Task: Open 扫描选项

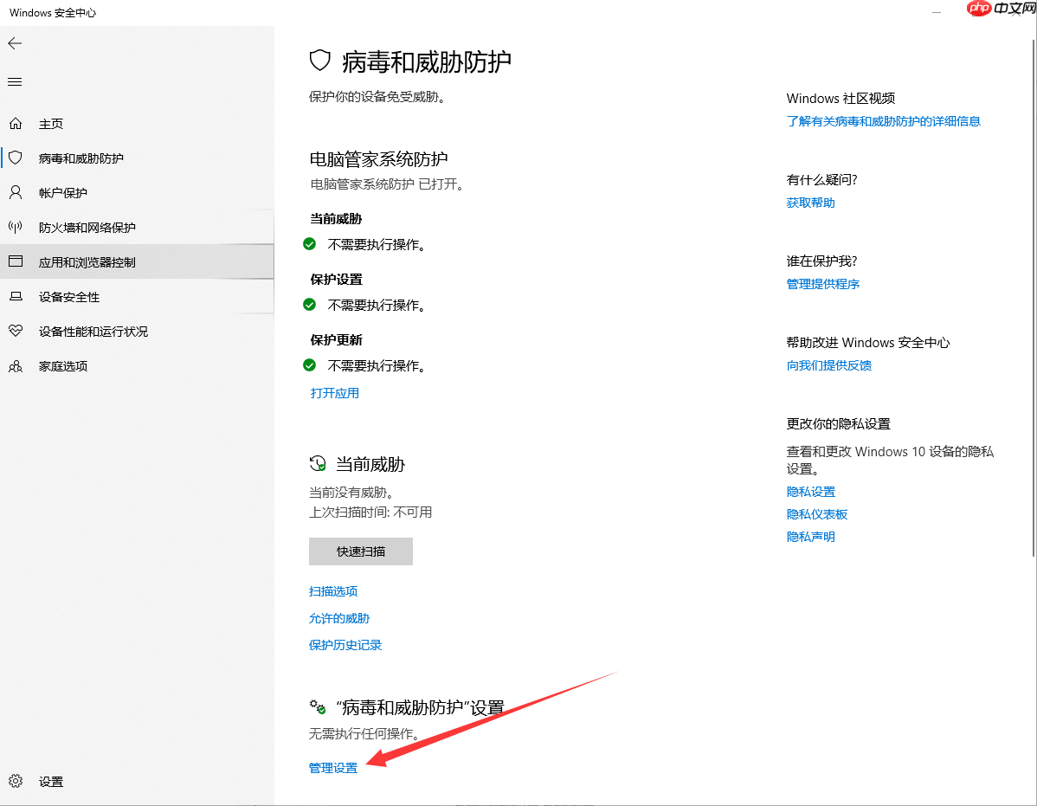Action: coord(333,590)
